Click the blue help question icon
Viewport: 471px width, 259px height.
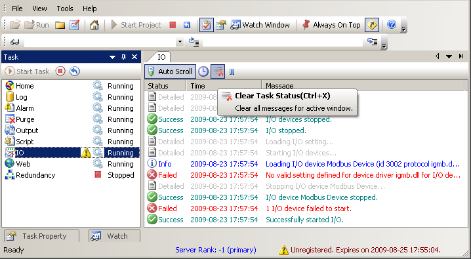tap(392, 24)
